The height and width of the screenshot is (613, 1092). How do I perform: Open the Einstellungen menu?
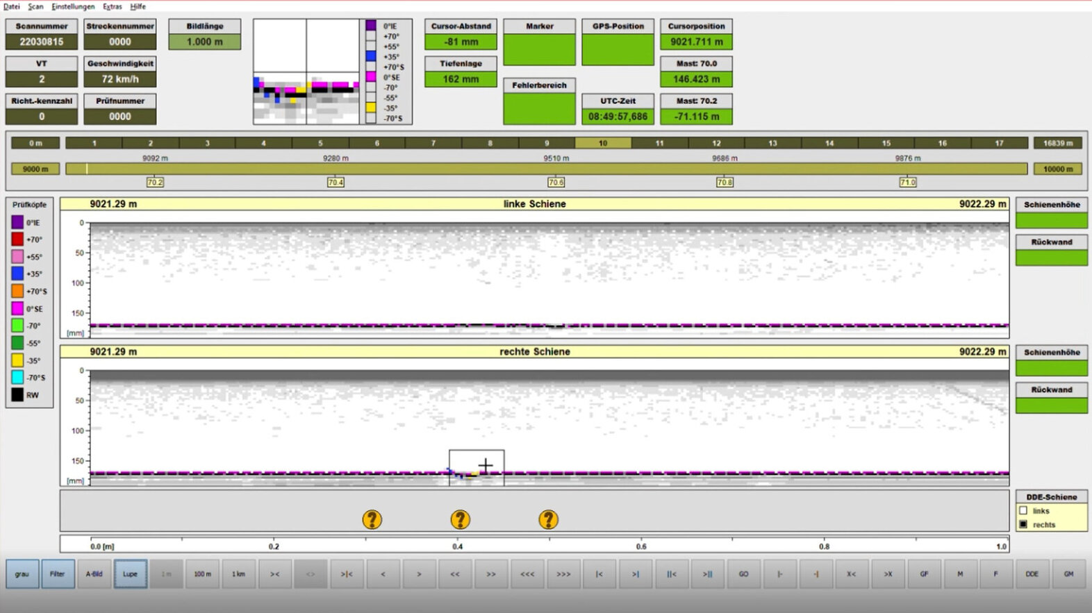[73, 6]
